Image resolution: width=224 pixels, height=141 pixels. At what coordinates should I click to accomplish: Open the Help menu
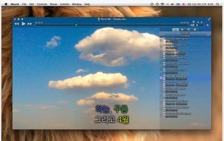(87, 4)
